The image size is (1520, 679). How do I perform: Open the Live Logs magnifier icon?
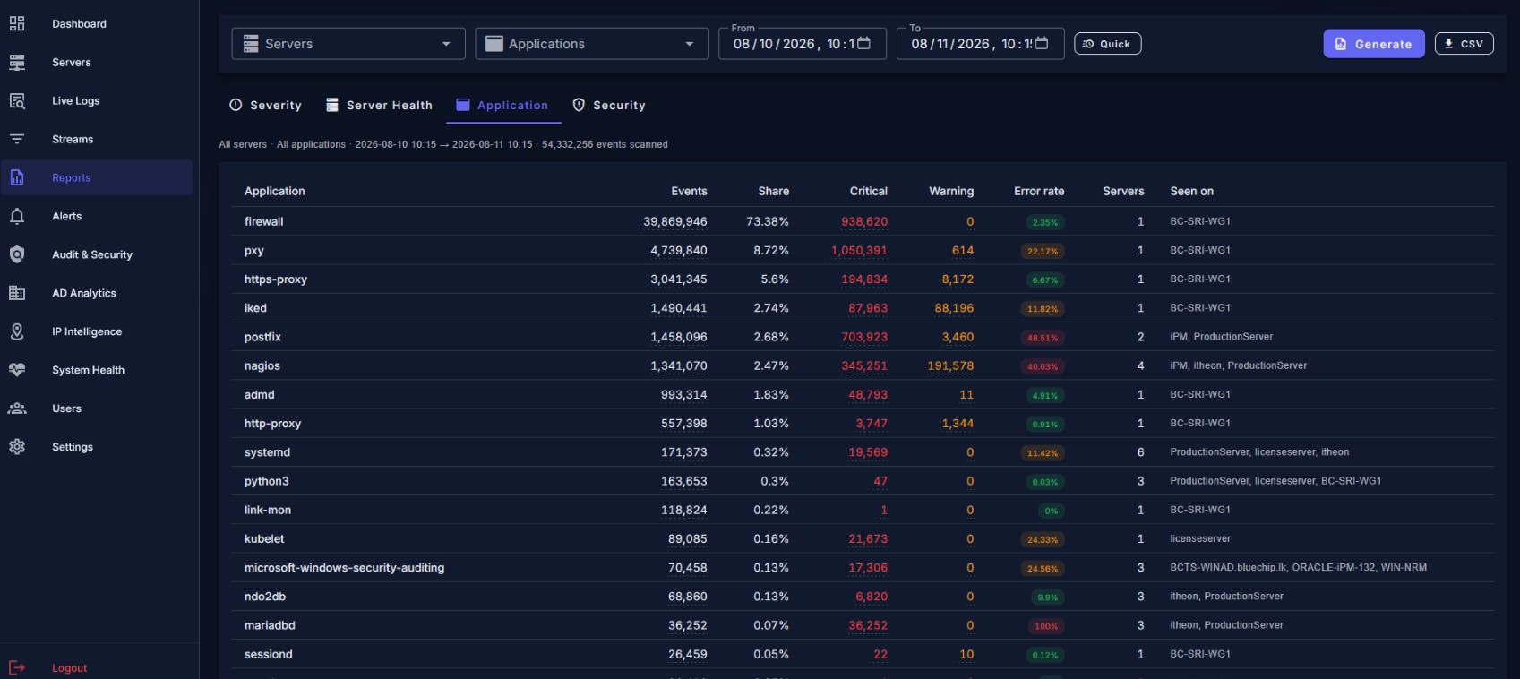pyautogui.click(x=17, y=101)
